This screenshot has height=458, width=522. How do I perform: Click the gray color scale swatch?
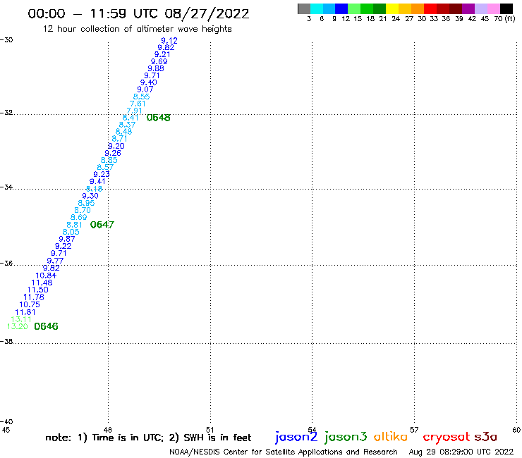click(x=304, y=8)
